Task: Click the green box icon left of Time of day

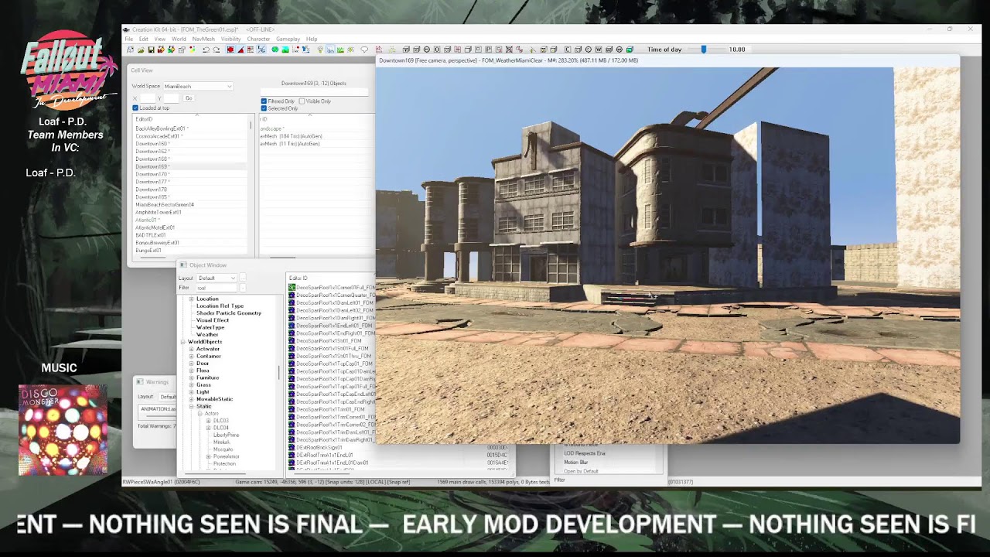Action: (630, 50)
